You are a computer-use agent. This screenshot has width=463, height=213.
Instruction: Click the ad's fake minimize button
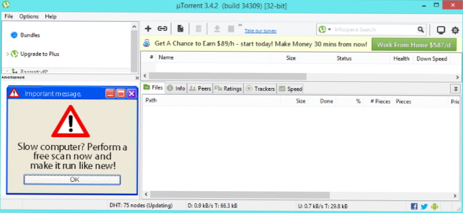(x=111, y=94)
